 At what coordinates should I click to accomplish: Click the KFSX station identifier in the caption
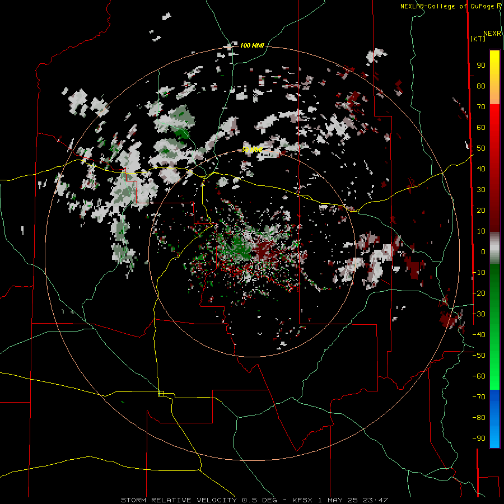tap(302, 500)
